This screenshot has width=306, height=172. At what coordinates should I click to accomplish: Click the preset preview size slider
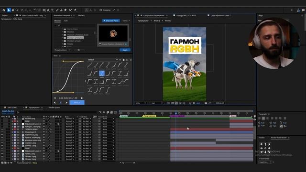click(x=79, y=50)
